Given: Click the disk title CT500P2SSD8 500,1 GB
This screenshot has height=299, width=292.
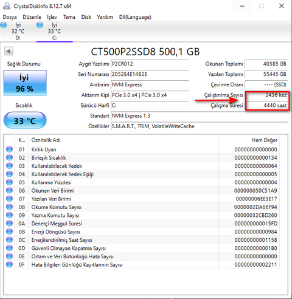Looking at the screenshot, I should [x=145, y=52].
